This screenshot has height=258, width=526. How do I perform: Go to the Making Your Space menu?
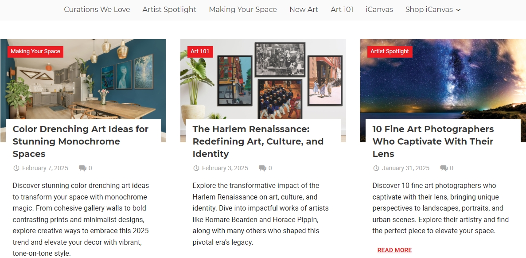click(x=243, y=9)
